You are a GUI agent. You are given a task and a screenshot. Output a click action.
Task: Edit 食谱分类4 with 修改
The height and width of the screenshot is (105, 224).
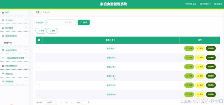(x=200, y=76)
